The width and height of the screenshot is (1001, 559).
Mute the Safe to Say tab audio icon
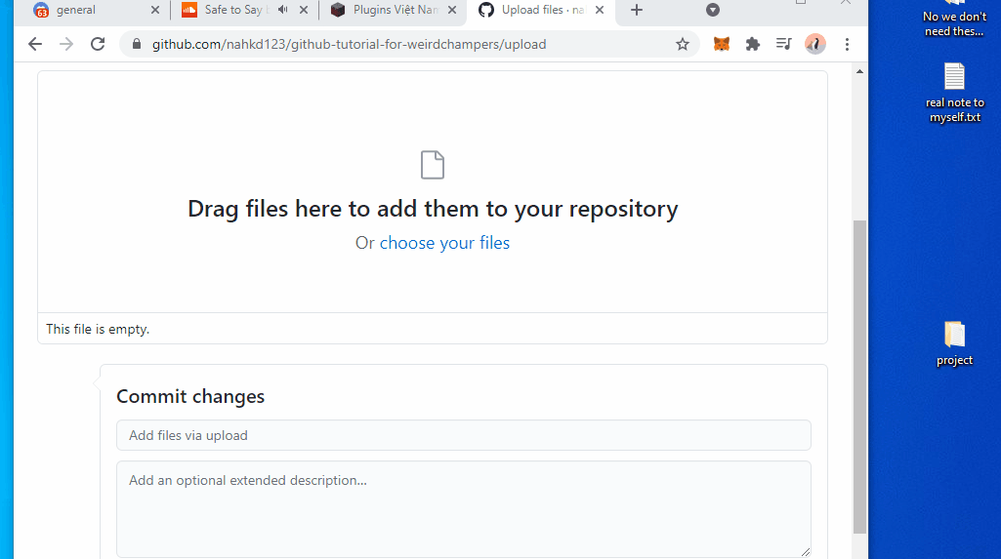[x=283, y=10]
